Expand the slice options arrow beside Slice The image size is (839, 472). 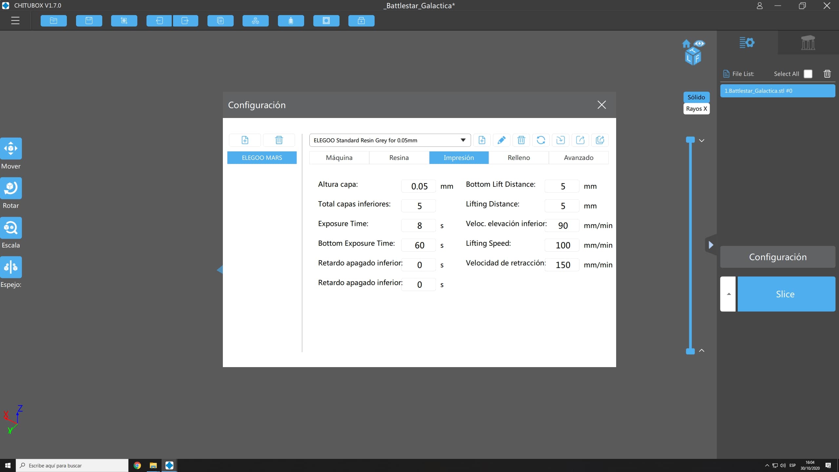[728, 294]
